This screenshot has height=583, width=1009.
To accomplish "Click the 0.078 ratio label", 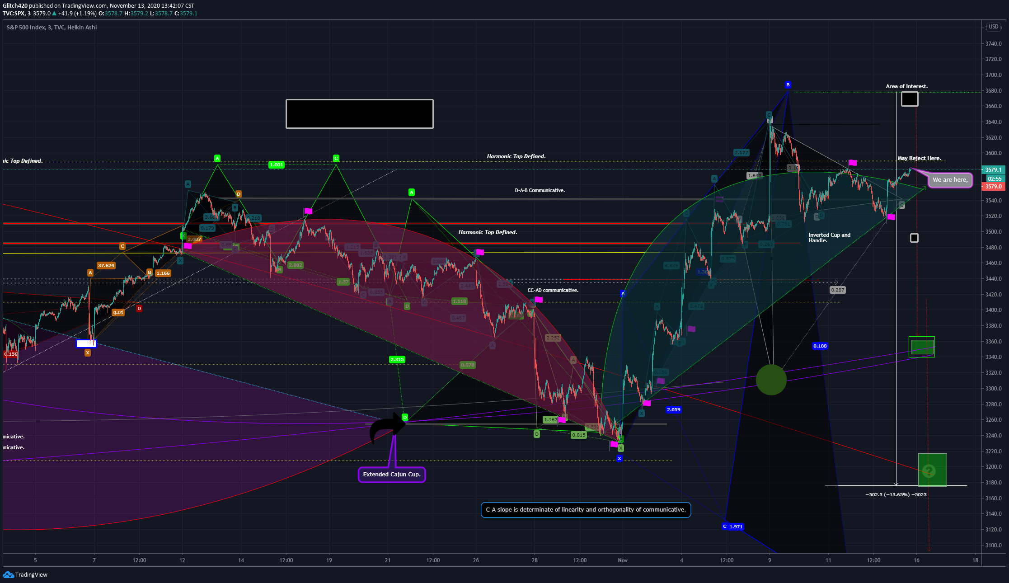I will coord(467,365).
